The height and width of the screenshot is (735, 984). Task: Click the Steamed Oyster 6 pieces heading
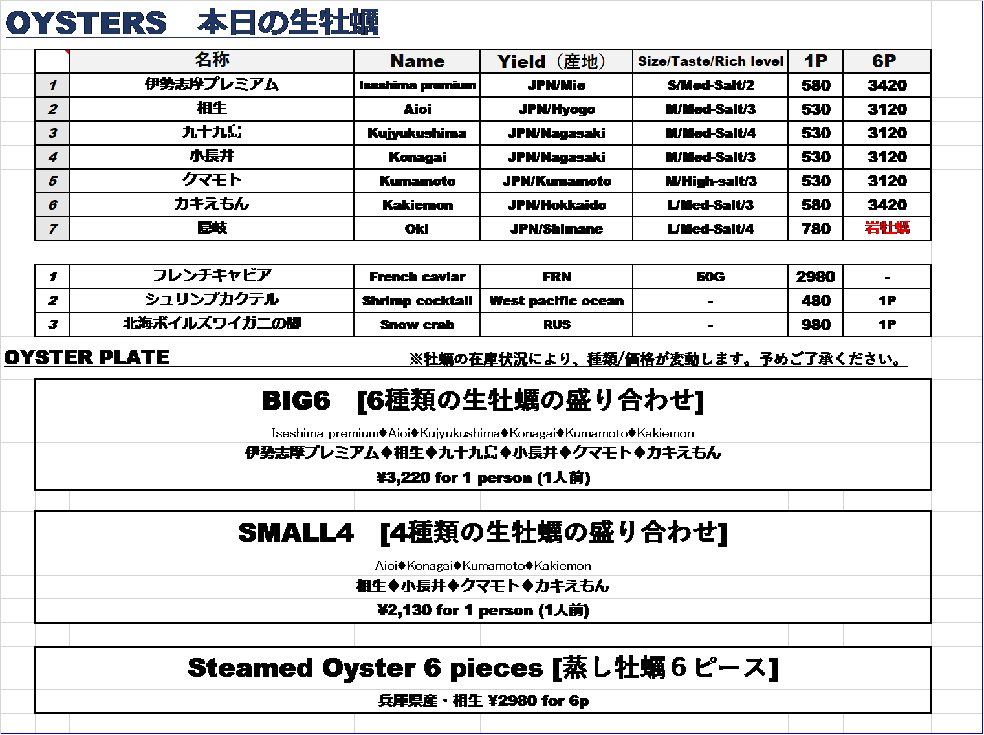click(483, 668)
